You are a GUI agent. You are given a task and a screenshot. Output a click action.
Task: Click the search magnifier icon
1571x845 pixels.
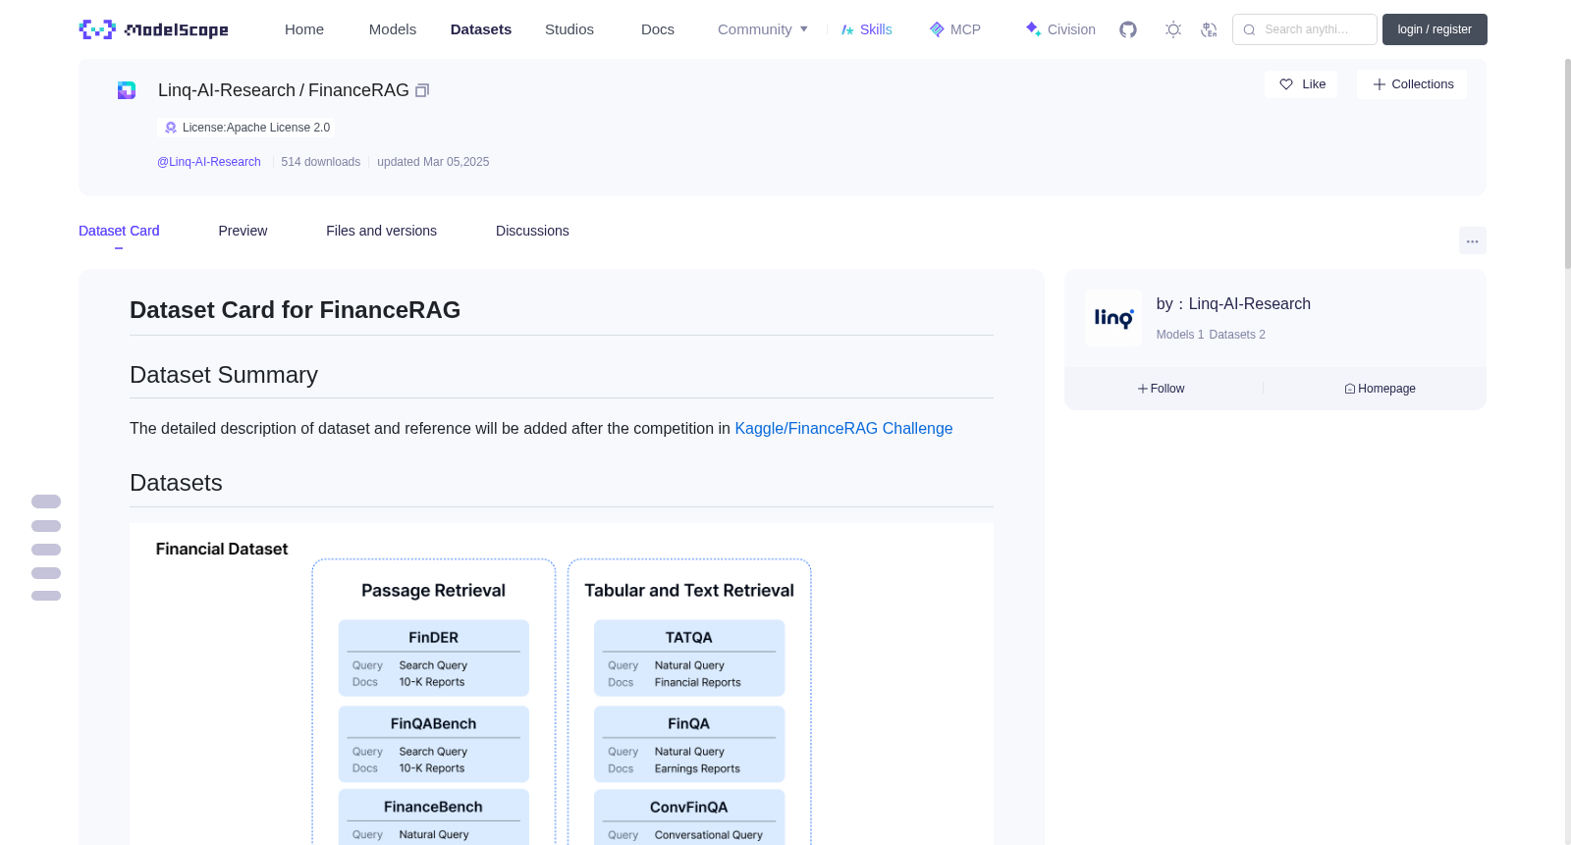click(x=1249, y=29)
